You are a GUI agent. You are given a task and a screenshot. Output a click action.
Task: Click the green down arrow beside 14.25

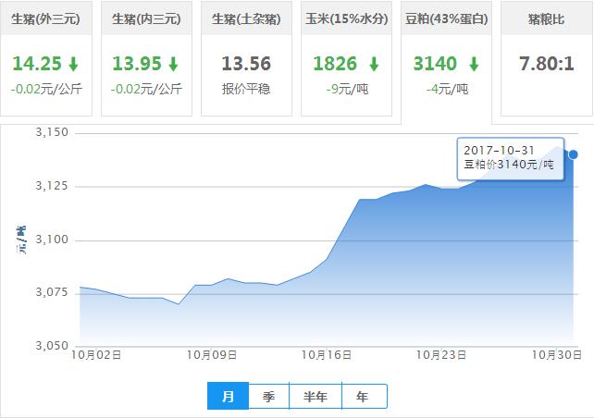(x=73, y=64)
